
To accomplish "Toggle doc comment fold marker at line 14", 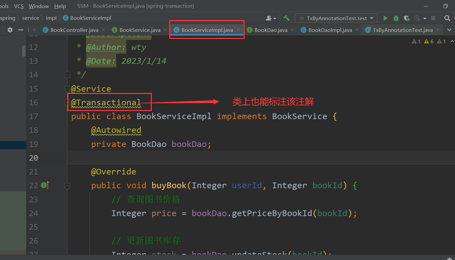I will (x=67, y=74).
